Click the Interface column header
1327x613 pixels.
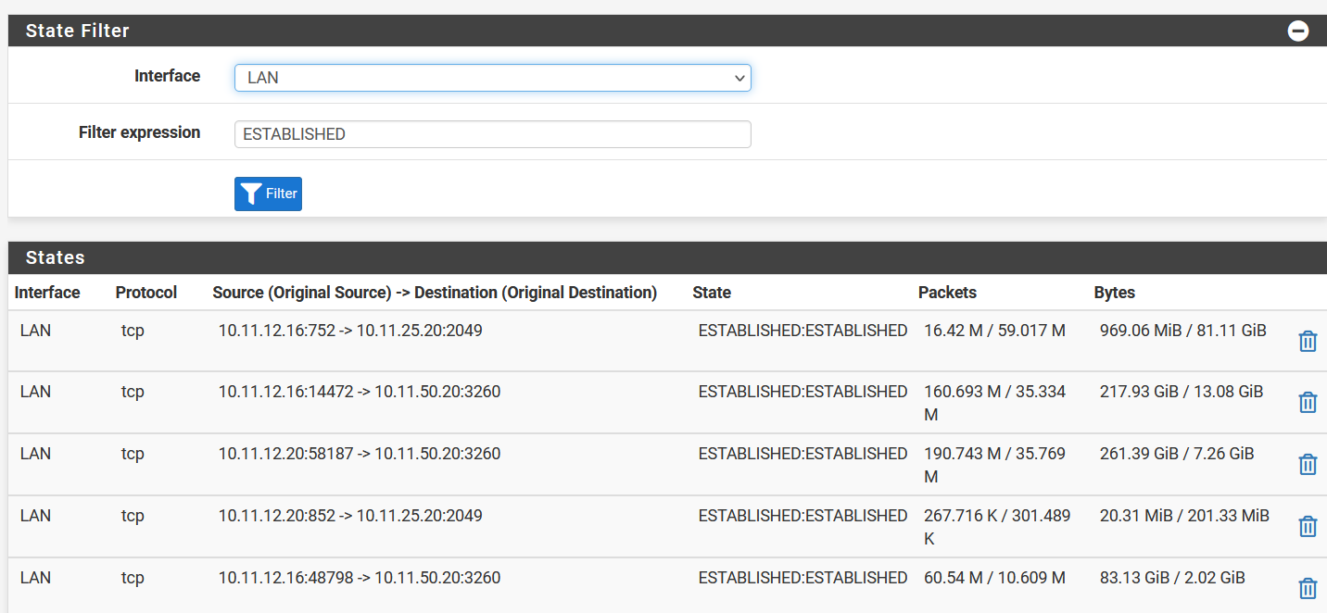[x=47, y=293]
